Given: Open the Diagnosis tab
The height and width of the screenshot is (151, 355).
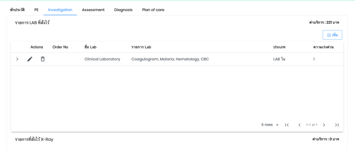Looking at the screenshot, I should 123,10.
